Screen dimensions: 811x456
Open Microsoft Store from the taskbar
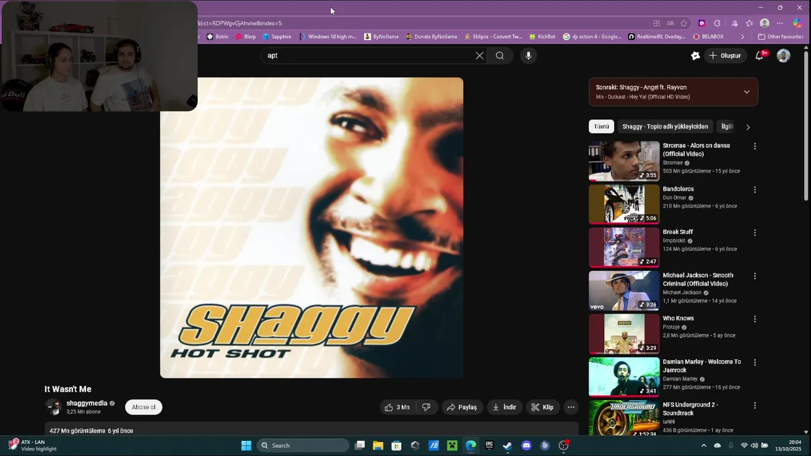click(x=397, y=445)
